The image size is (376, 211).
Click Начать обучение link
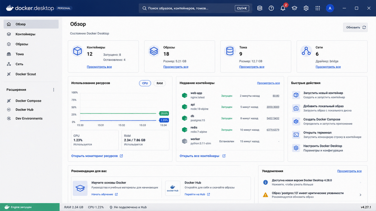[104, 194]
